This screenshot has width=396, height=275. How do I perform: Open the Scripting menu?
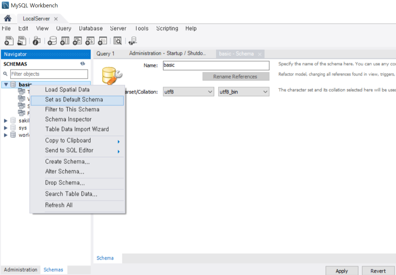coord(167,28)
